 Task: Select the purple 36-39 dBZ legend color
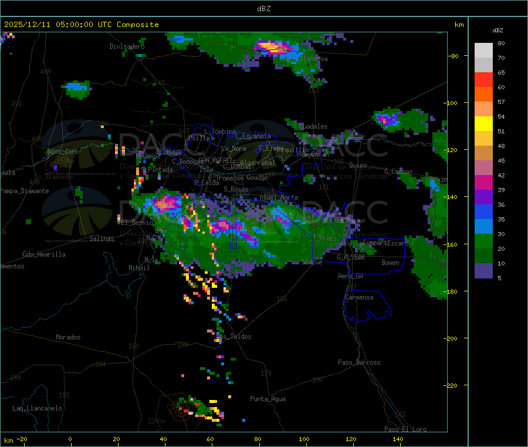coord(483,197)
